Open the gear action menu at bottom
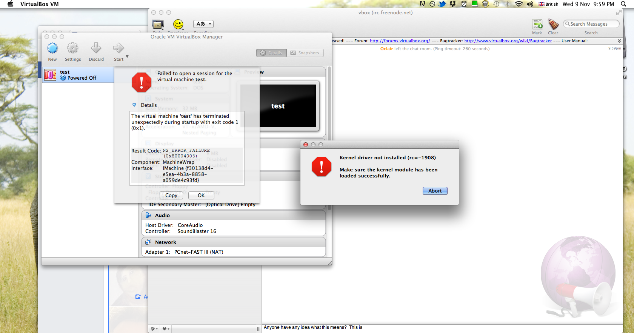This screenshot has width=634, height=333. point(154,329)
